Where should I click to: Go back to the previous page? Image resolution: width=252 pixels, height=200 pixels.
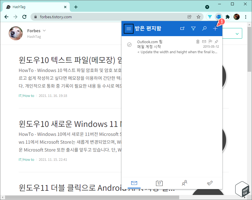6,17
